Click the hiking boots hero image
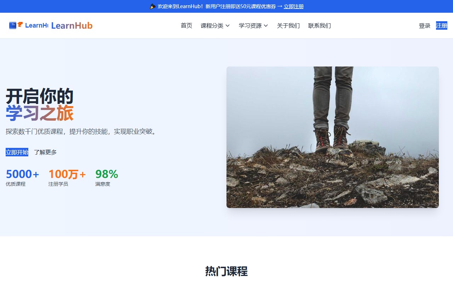The height and width of the screenshot is (283, 453). pos(332,137)
